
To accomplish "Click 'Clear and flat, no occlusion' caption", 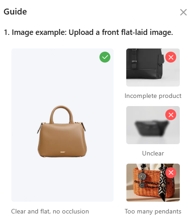I will click(x=50, y=211).
